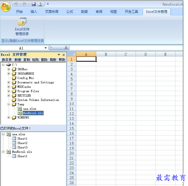Select Sheet3 under aaa.xlsx

point(23,147)
